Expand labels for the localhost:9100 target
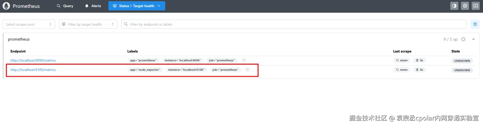 coord(247,69)
